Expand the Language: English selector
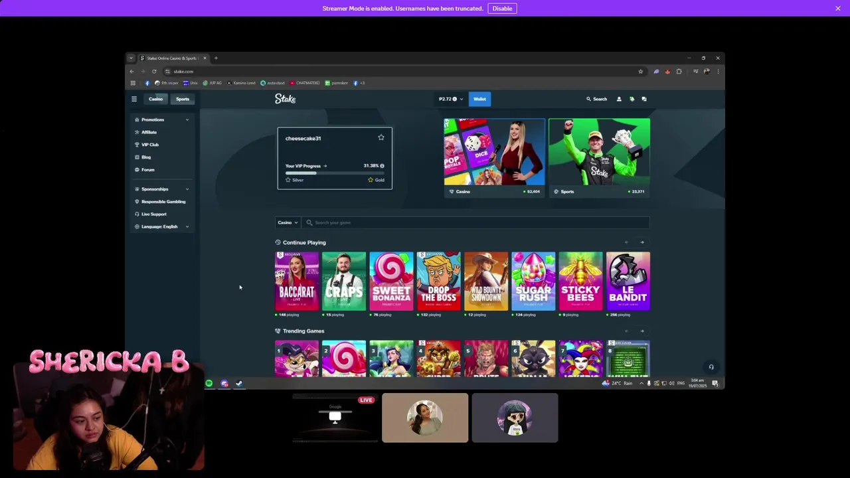Viewport: 850px width, 478px height. pos(162,226)
